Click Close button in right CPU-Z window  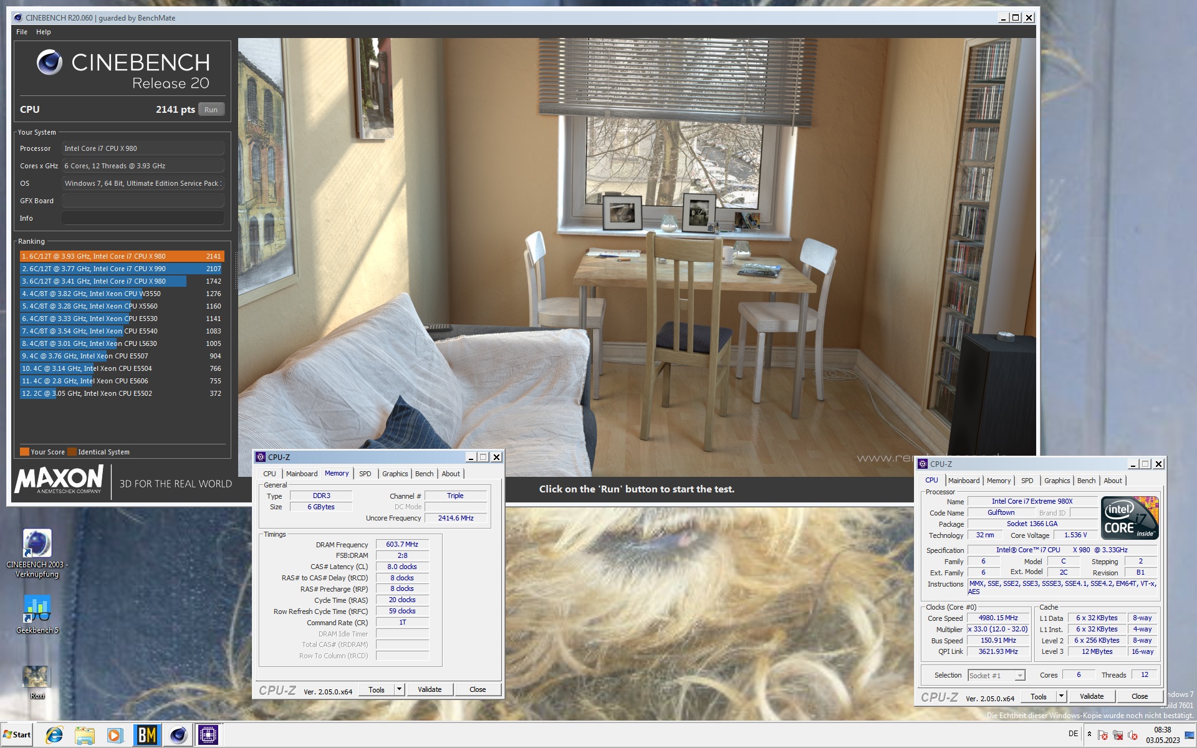pos(1140,696)
